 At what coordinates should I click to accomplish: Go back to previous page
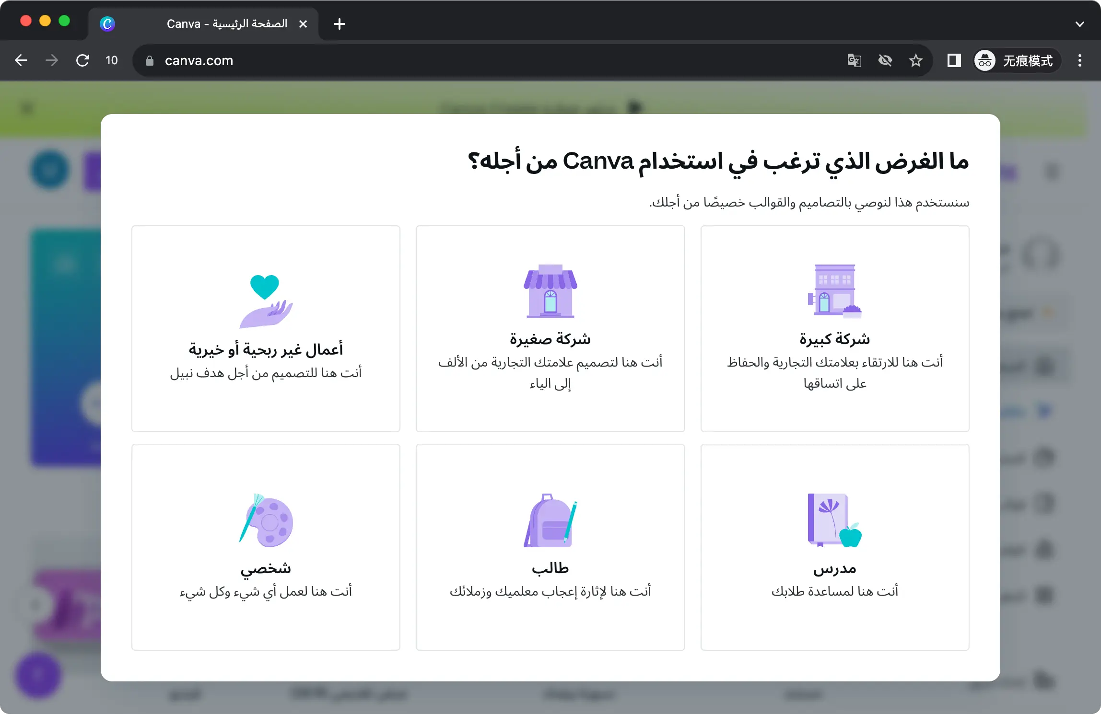(21, 60)
